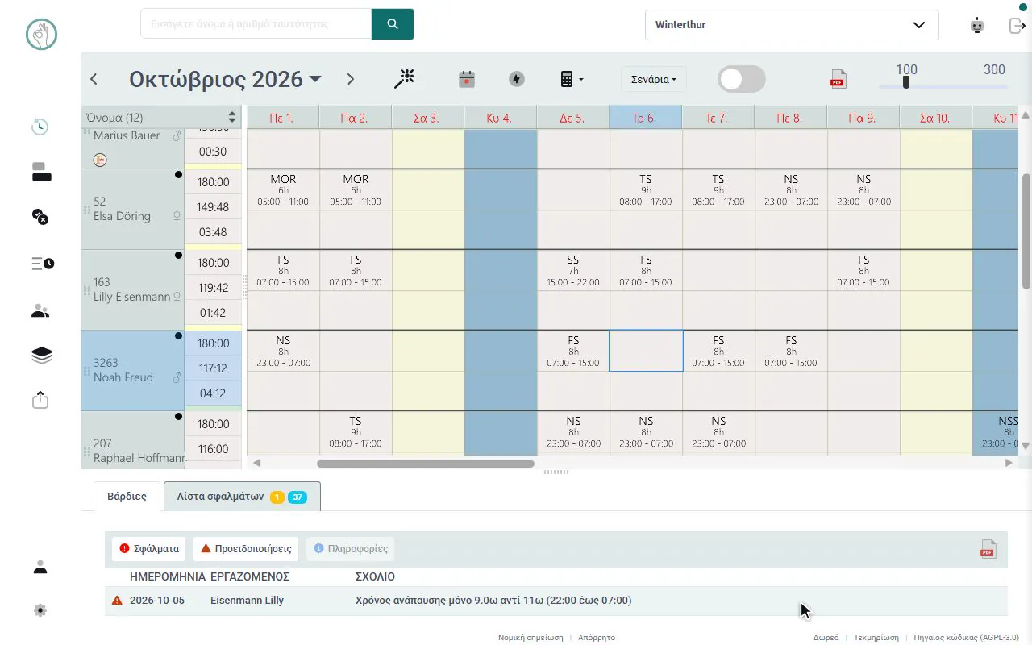Toggle the Πληροφορίες filter
This screenshot has width=1032, height=645.
[351, 549]
